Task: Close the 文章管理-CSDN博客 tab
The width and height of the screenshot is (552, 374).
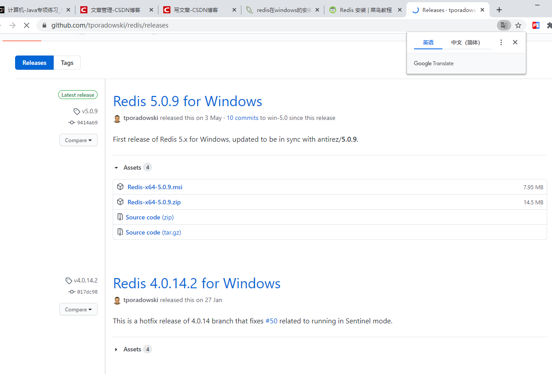Action: tap(152, 10)
